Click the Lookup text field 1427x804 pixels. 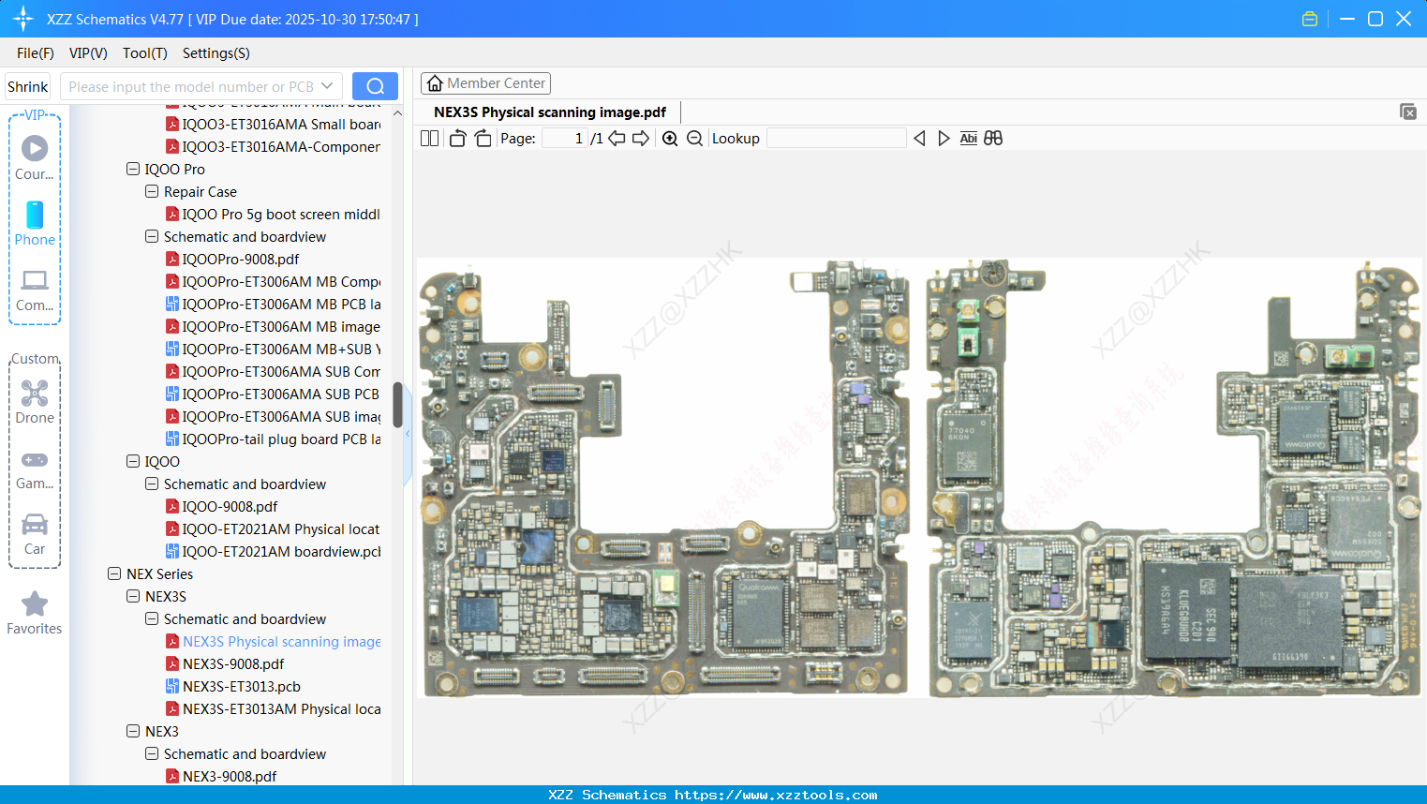(836, 139)
